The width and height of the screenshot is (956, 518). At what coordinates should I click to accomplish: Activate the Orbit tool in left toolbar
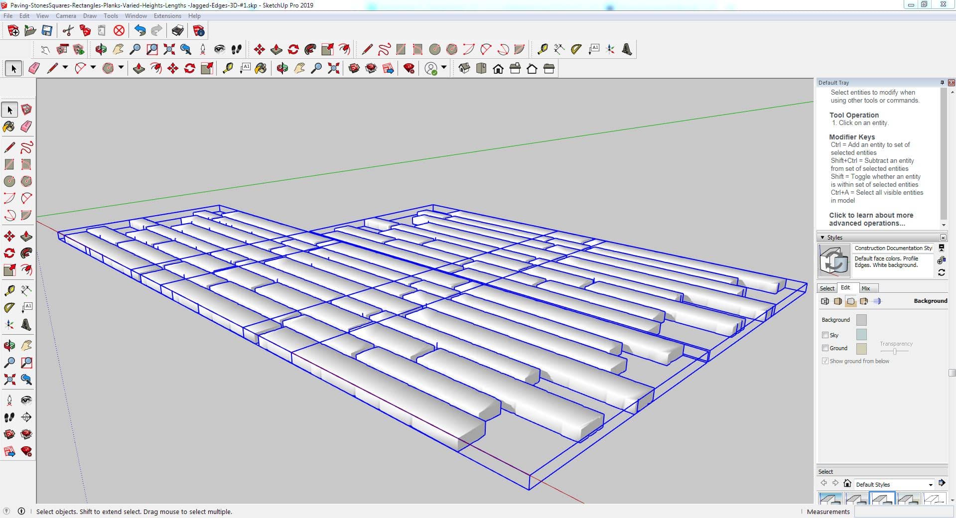tap(9, 345)
